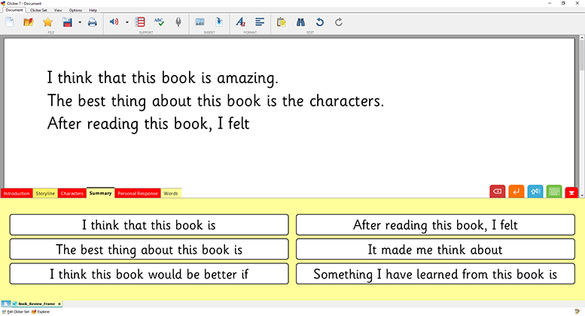
Task: Insert a picture using image icon
Action: click(x=200, y=22)
